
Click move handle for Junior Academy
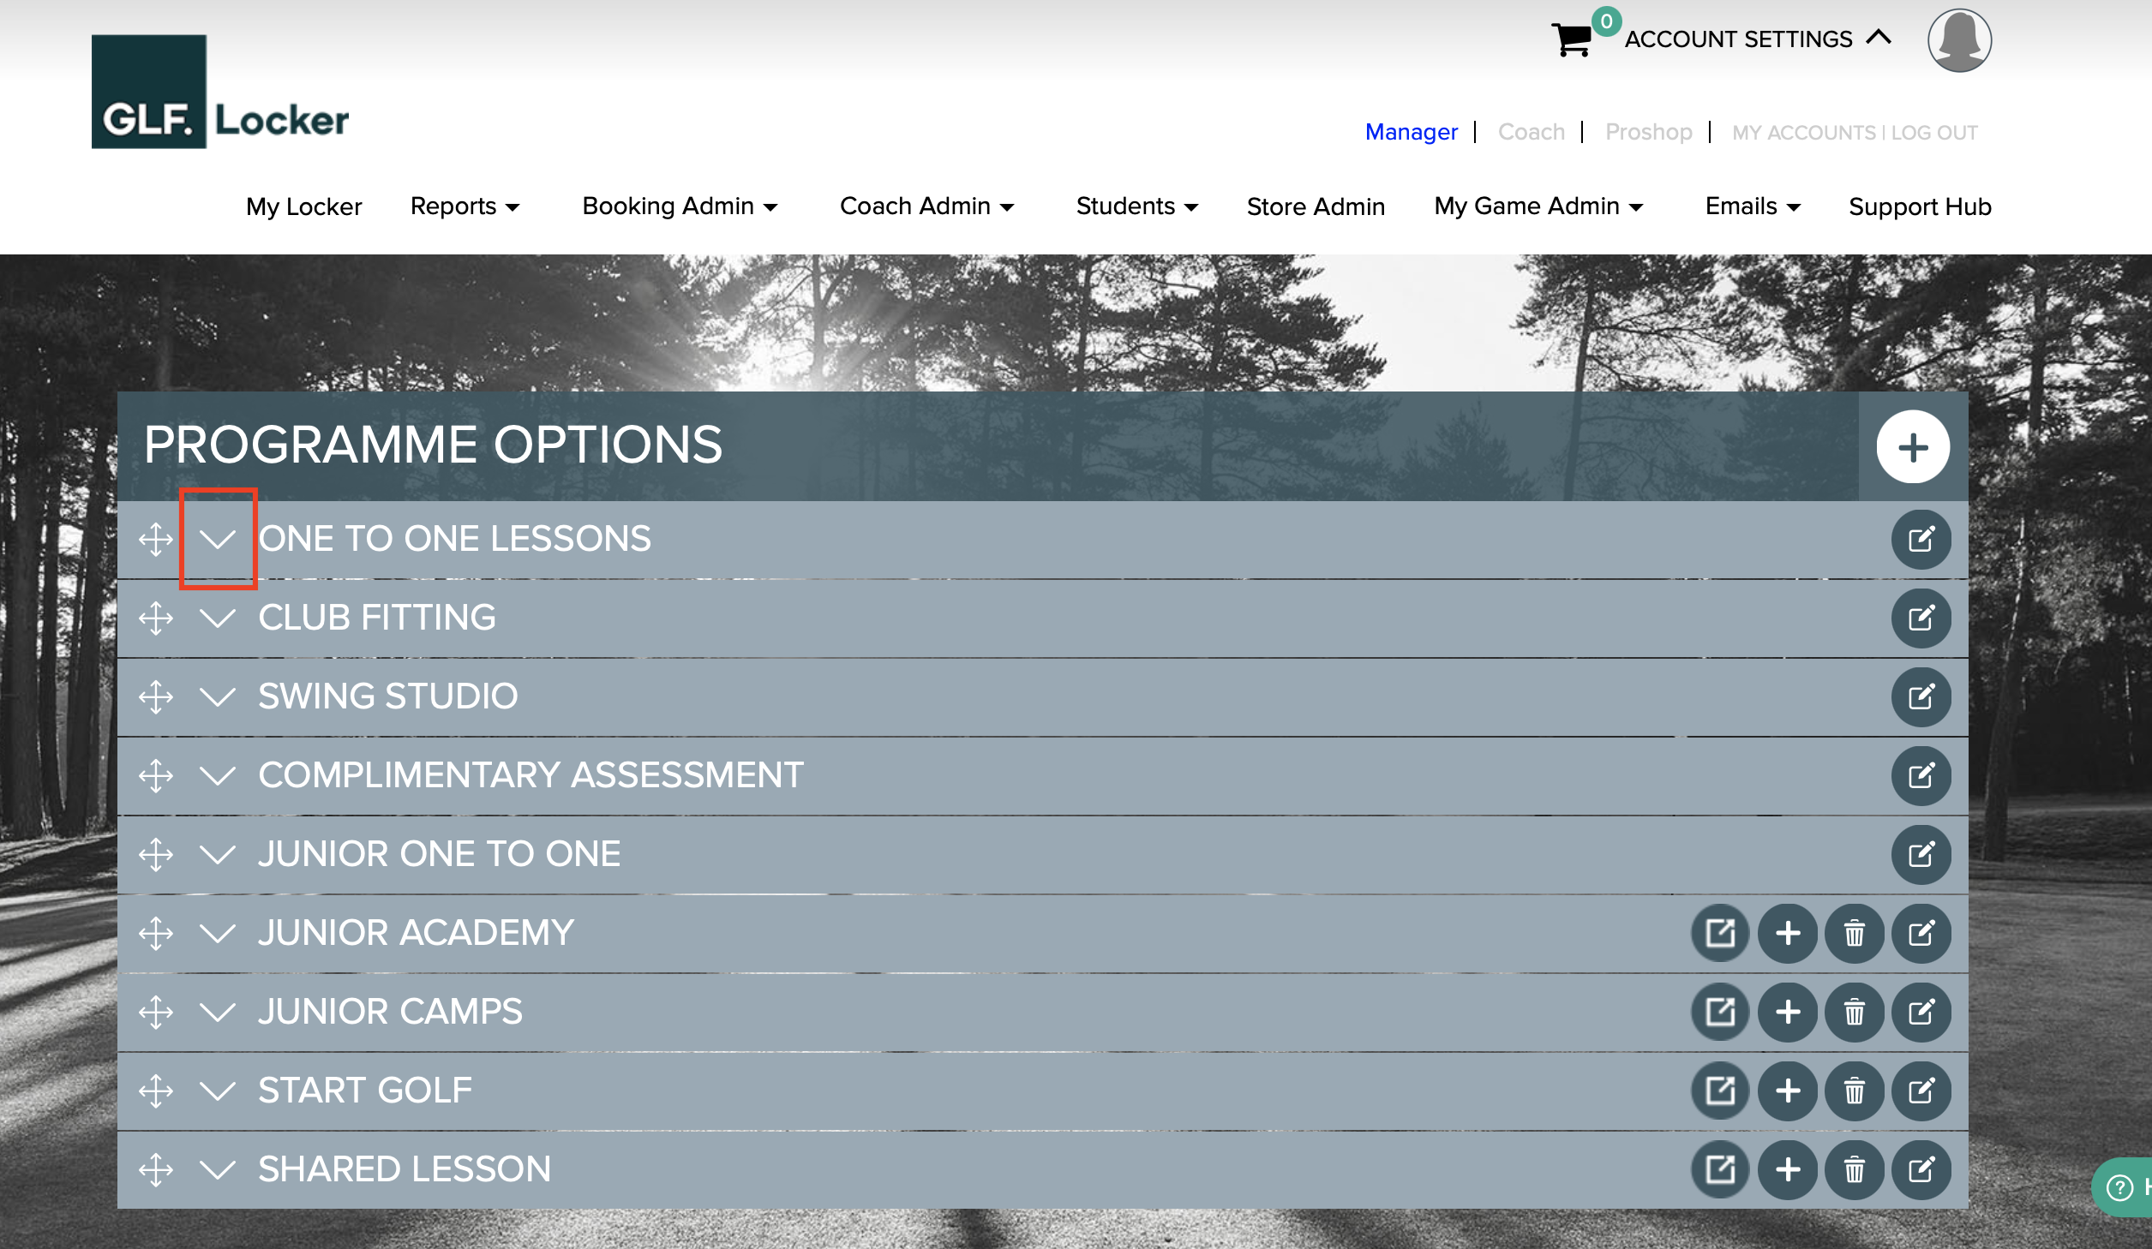point(156,933)
